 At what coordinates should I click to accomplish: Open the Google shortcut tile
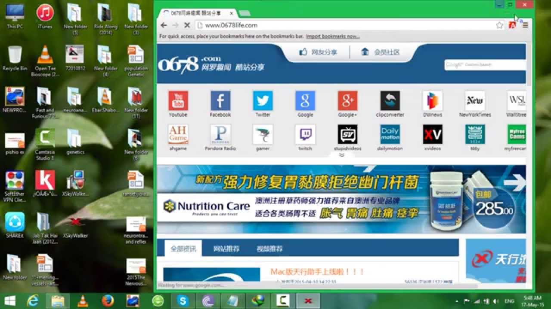point(305,104)
